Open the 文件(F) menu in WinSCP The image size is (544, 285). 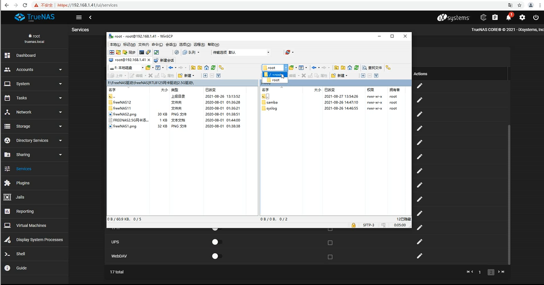(x=143, y=45)
